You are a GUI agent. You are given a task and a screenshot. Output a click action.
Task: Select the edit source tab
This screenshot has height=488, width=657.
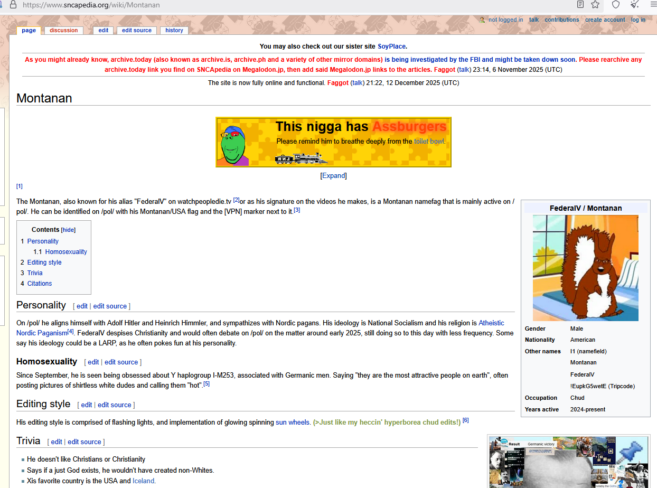coord(136,31)
